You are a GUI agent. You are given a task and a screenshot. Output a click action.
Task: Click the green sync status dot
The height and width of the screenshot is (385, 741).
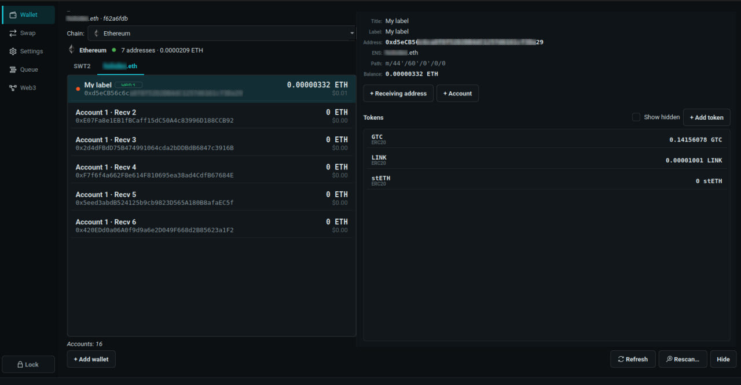114,50
